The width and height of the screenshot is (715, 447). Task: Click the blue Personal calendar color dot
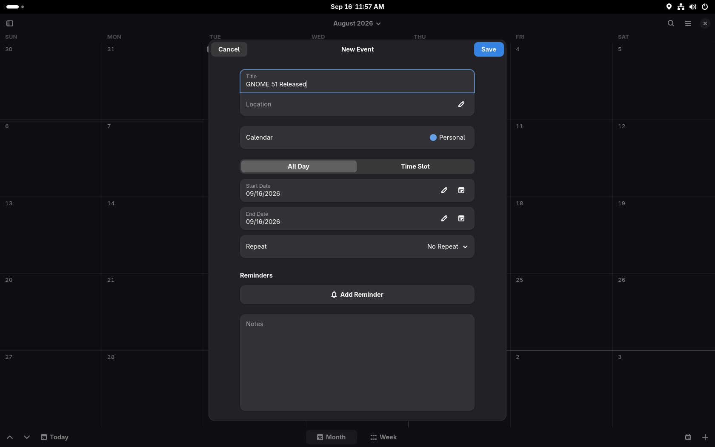click(x=433, y=138)
